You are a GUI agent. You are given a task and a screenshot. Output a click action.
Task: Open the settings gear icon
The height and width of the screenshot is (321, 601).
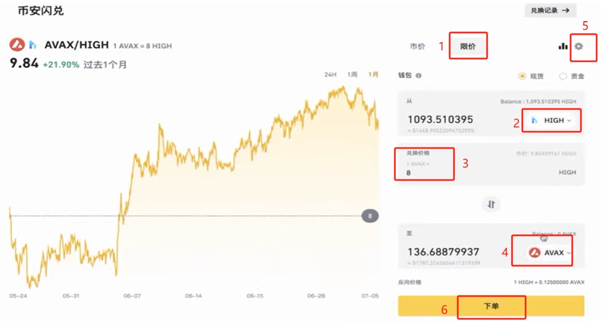click(x=578, y=46)
